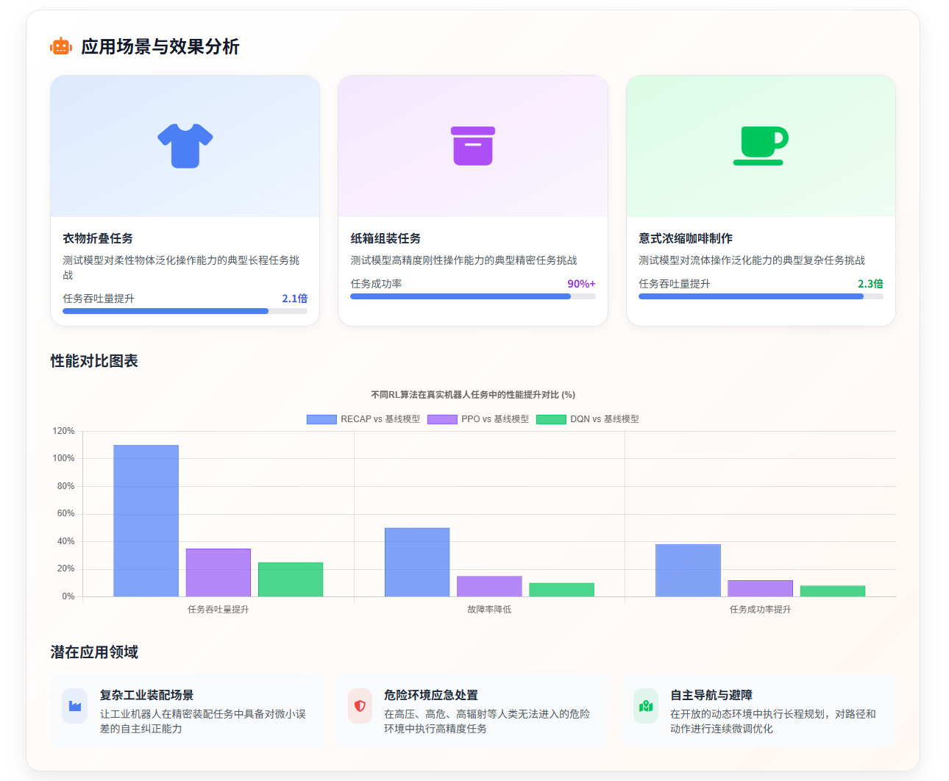
Task: Click the 故障率降低 x-axis label
Action: [489, 610]
